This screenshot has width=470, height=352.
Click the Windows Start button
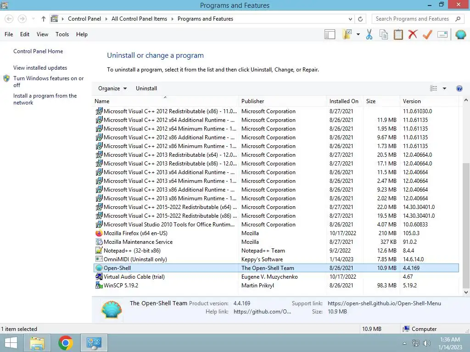click(x=11, y=343)
